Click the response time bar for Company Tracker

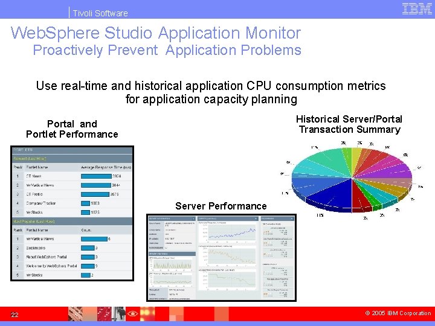pyautogui.click(x=85, y=203)
